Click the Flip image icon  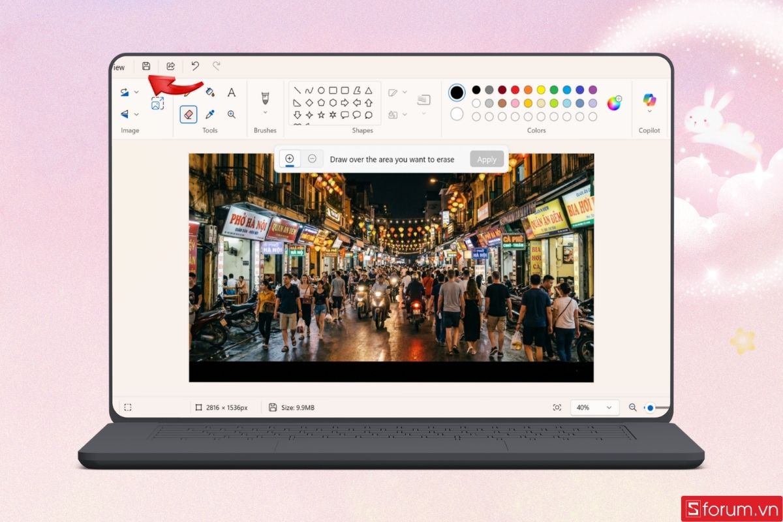tap(124, 114)
